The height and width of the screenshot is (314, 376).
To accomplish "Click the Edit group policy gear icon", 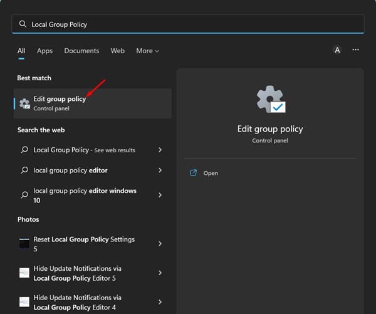I will click(24, 103).
